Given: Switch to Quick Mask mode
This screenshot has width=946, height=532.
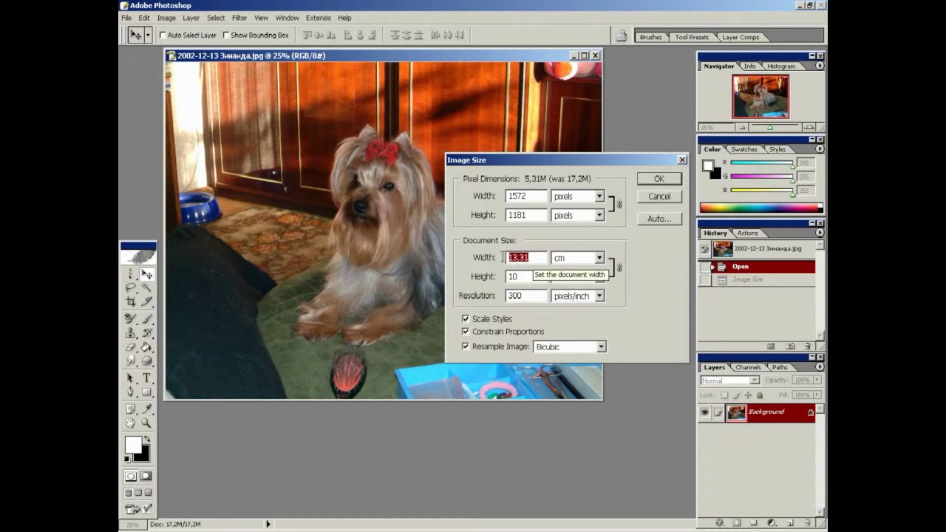Looking at the screenshot, I should click(x=146, y=477).
